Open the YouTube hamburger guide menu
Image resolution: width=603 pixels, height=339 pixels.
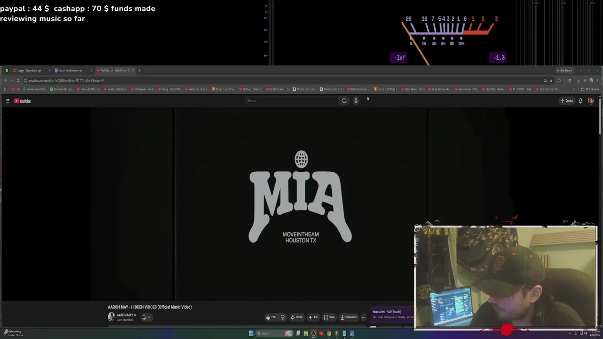8,101
